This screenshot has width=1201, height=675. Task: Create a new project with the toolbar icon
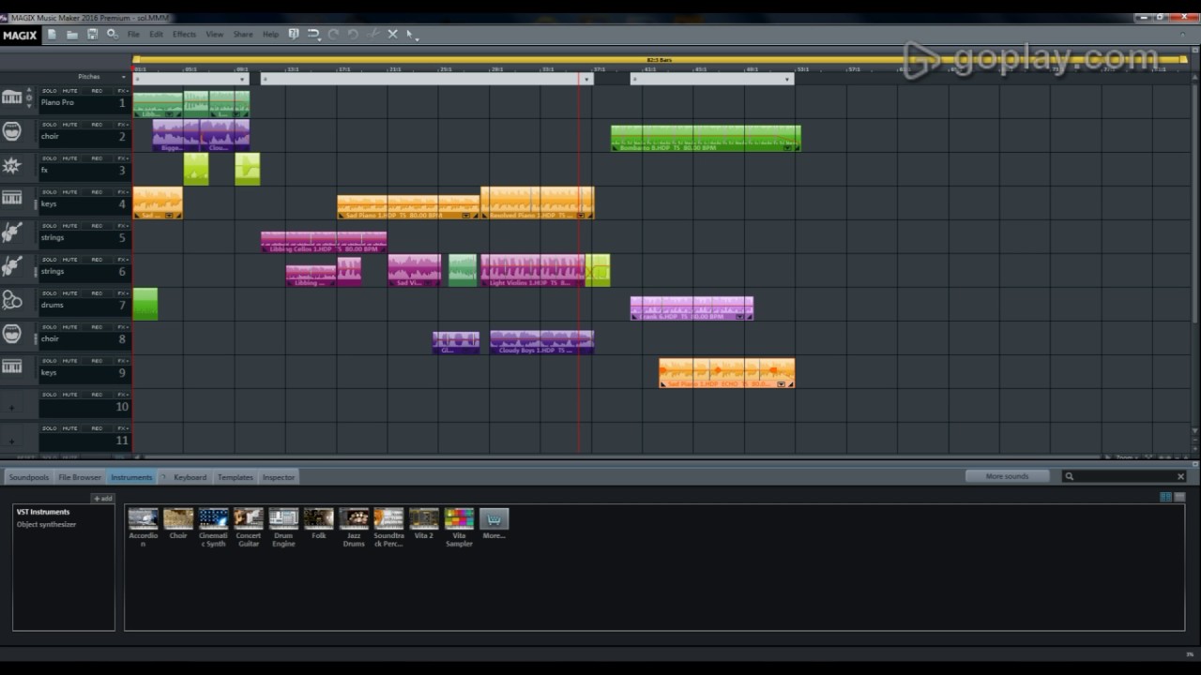[x=53, y=35]
